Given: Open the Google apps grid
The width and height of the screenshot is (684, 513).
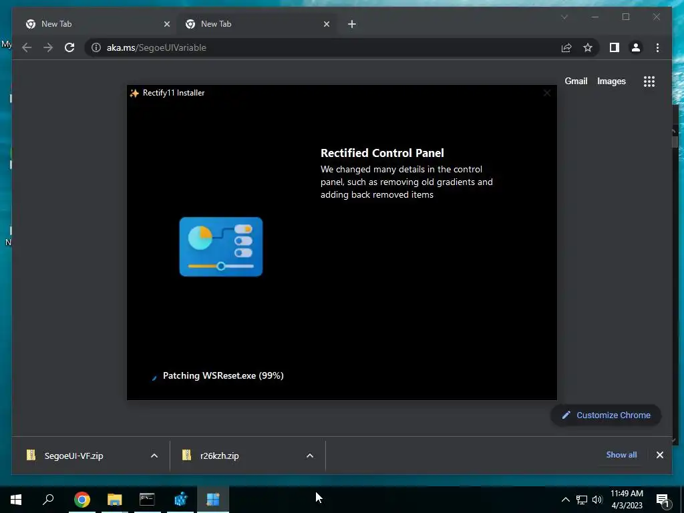Looking at the screenshot, I should (649, 81).
